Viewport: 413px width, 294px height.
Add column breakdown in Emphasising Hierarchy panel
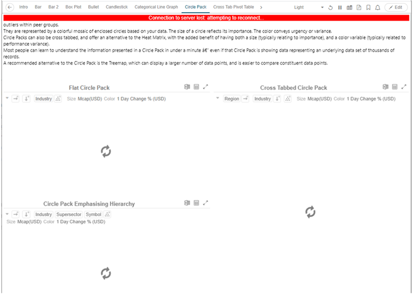click(16, 214)
